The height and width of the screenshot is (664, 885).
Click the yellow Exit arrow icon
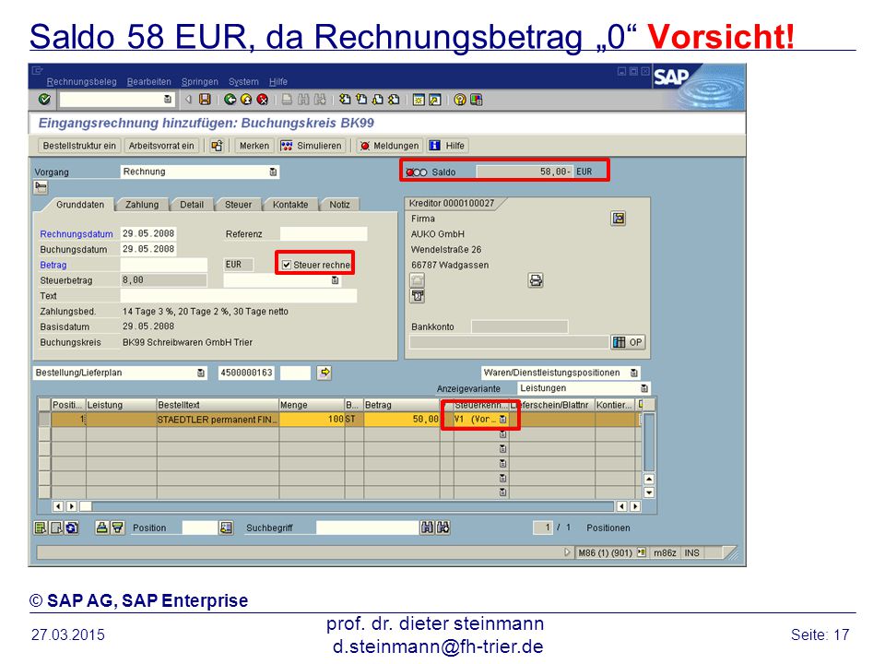click(246, 100)
